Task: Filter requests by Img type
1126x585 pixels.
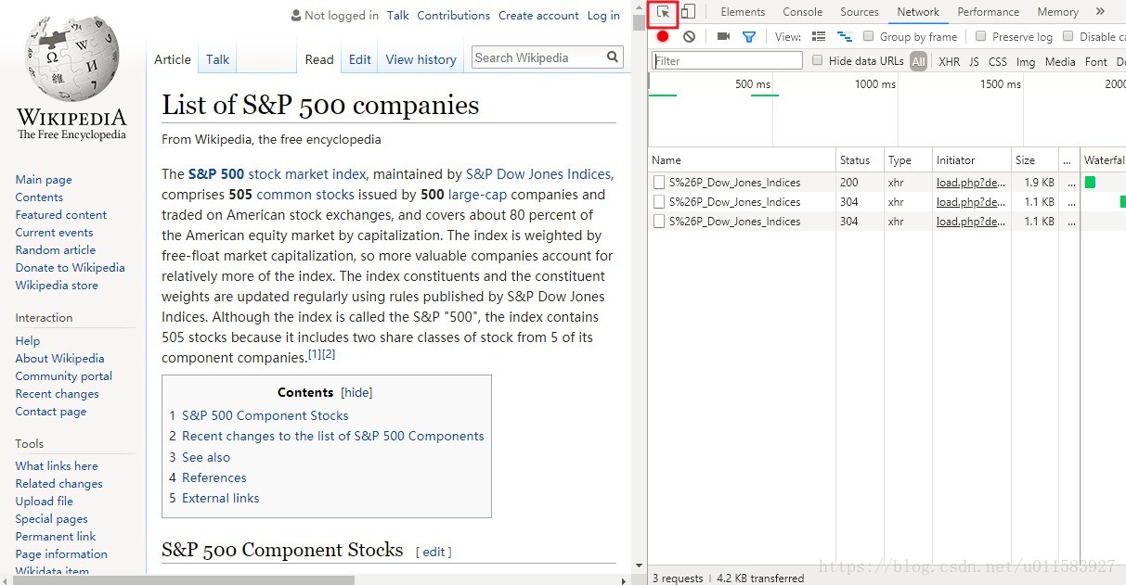Action: point(1026,62)
